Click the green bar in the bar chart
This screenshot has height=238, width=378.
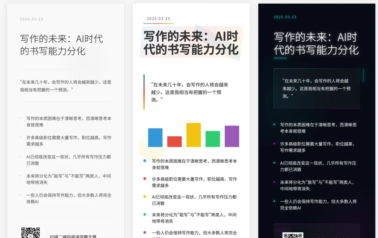pos(213,139)
